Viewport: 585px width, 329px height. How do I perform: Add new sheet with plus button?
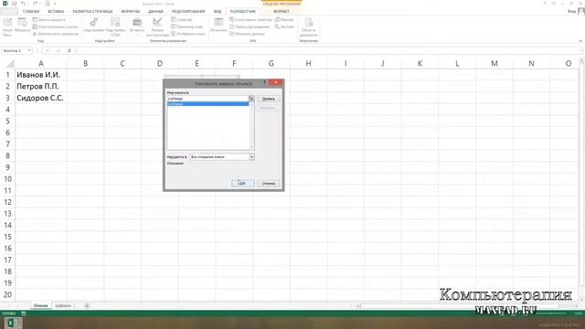coord(87,305)
